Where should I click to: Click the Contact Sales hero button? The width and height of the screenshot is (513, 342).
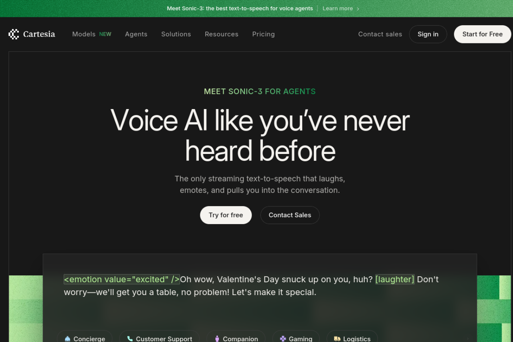click(x=290, y=215)
